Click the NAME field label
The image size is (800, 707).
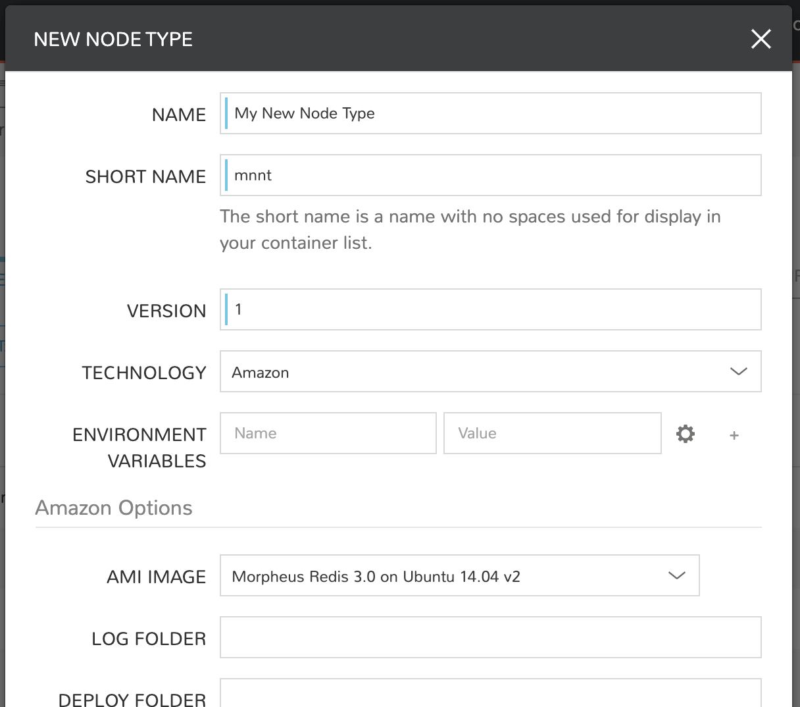pyautogui.click(x=178, y=115)
